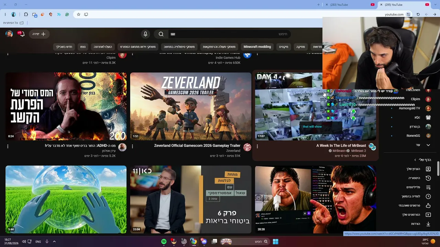Open the taskbar clock and date
The image size is (440, 247).
(11, 242)
